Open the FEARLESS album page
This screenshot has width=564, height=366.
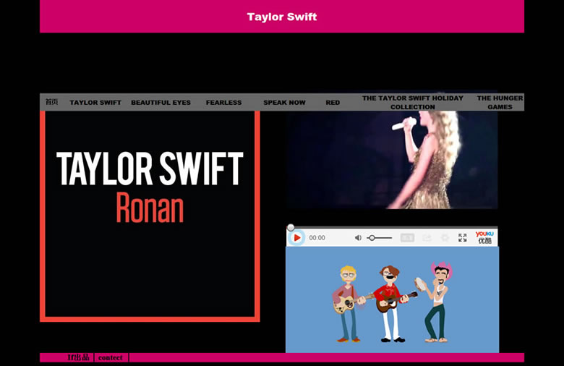223,103
